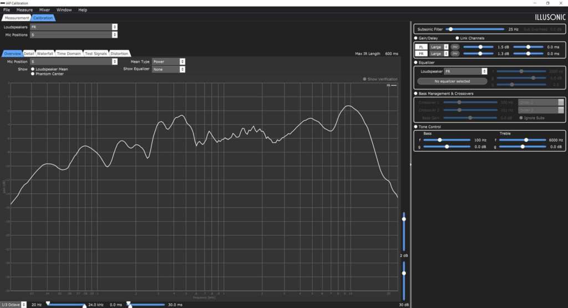Adjust the Subsonic Filter slider

(x=475, y=29)
